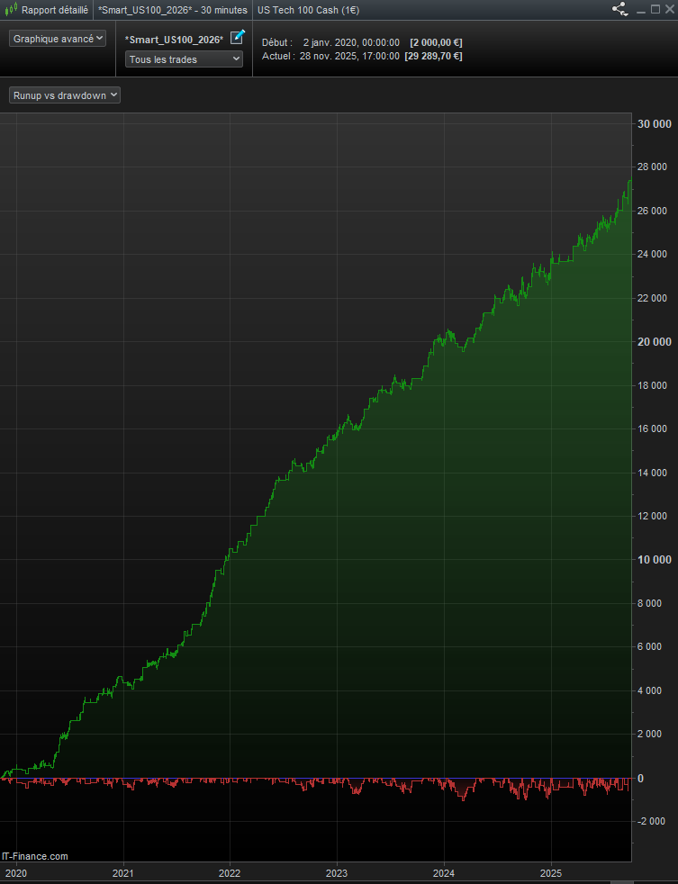Click the Smart_US100_2026 - 30 minutes title

coord(173,10)
